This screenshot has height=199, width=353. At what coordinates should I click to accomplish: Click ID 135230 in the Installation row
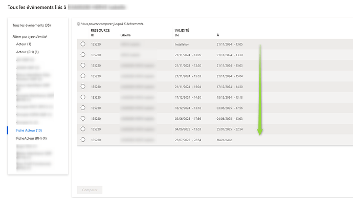[x=96, y=45]
